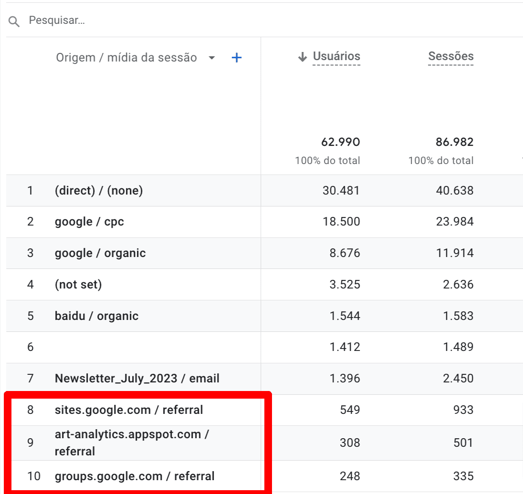Click the google / organic source

[x=100, y=253]
